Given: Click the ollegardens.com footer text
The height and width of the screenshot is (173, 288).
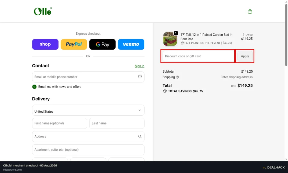Looking at the screenshot, I should [x=12, y=170].
